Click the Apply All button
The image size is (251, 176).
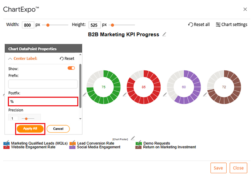coord(30,129)
